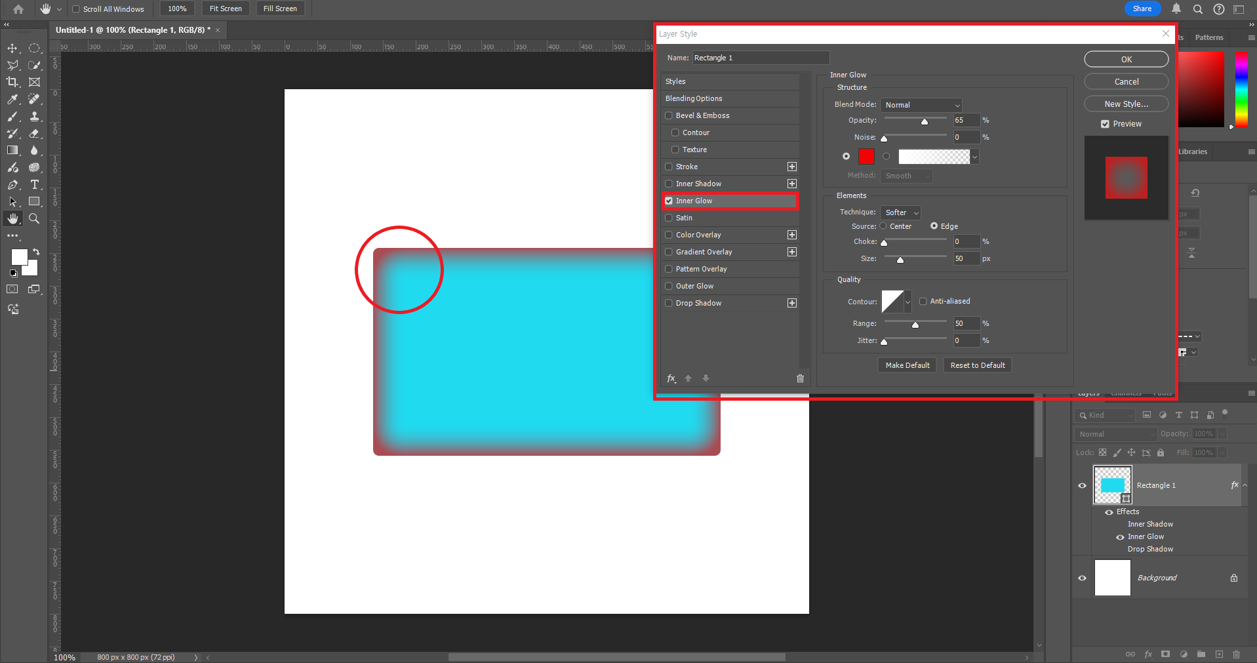Select the History Brush tool

pyautogui.click(x=12, y=133)
